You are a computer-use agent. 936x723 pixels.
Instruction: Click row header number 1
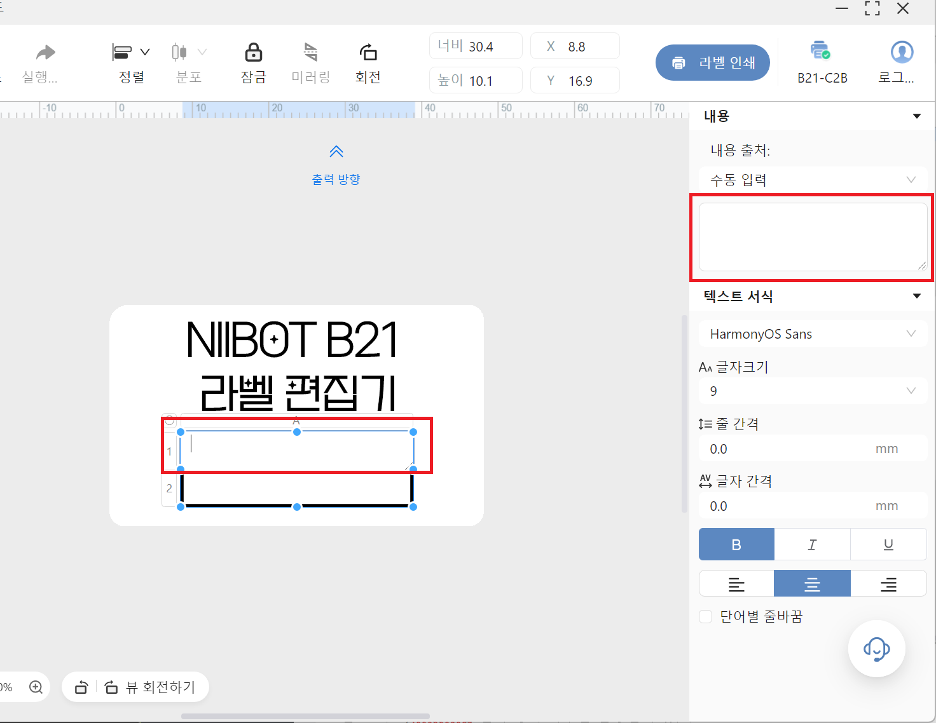pyautogui.click(x=169, y=451)
